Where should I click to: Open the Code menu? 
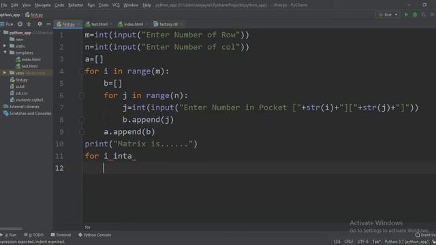point(59,5)
